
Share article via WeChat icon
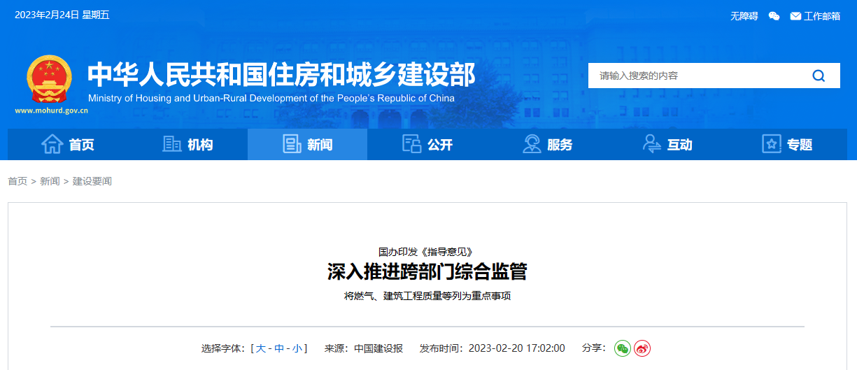622,348
